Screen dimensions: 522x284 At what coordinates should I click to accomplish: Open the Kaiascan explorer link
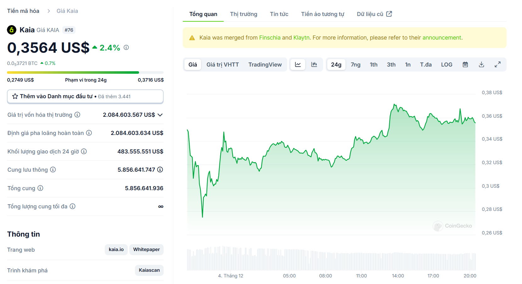(149, 270)
